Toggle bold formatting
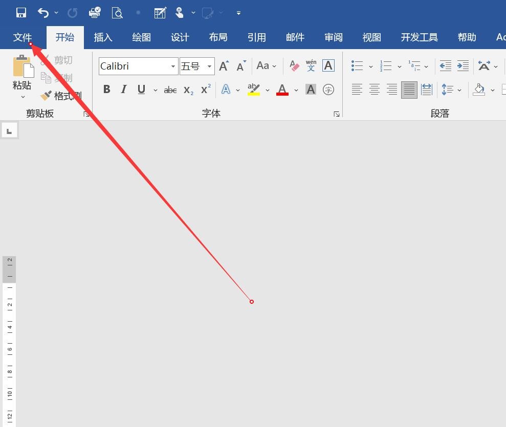This screenshot has height=427, width=506. (106, 89)
